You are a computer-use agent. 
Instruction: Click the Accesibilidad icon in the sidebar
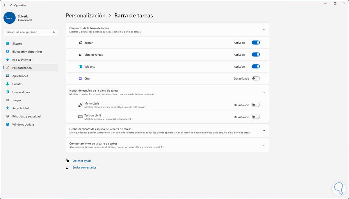pyautogui.click(x=8, y=108)
